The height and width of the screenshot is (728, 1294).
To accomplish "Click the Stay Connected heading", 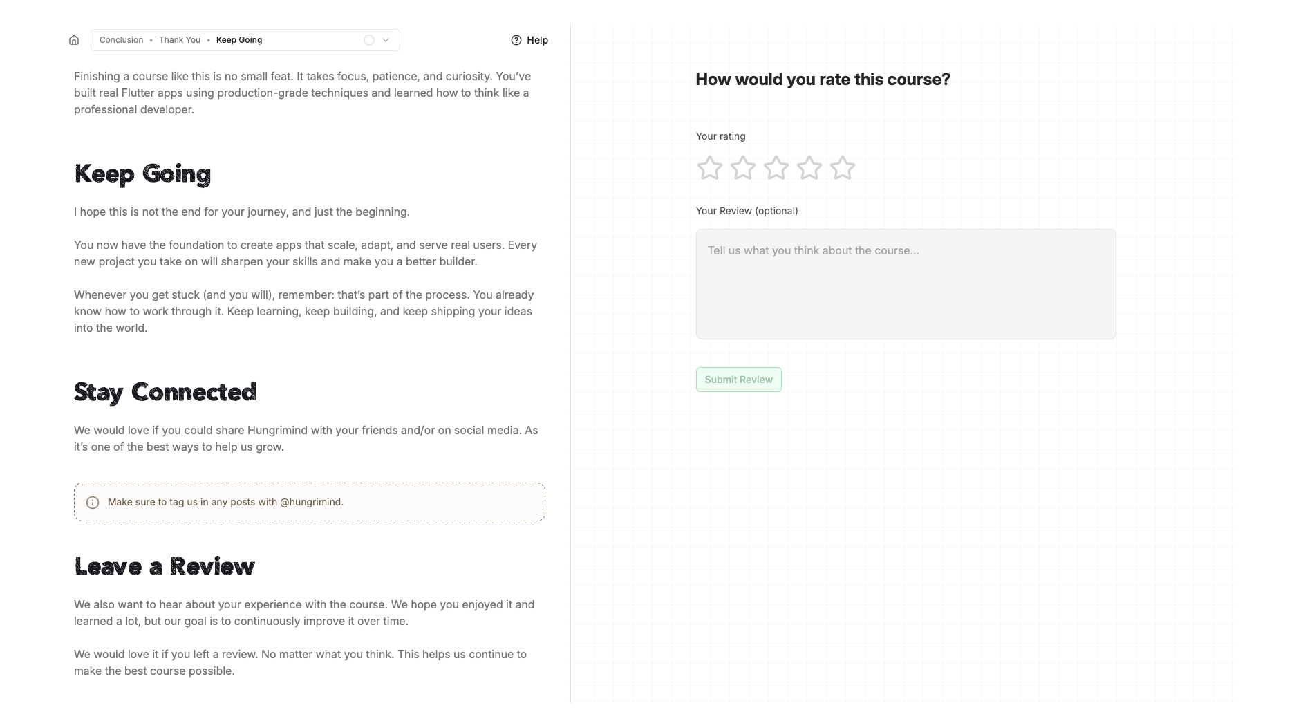I will coord(165,392).
